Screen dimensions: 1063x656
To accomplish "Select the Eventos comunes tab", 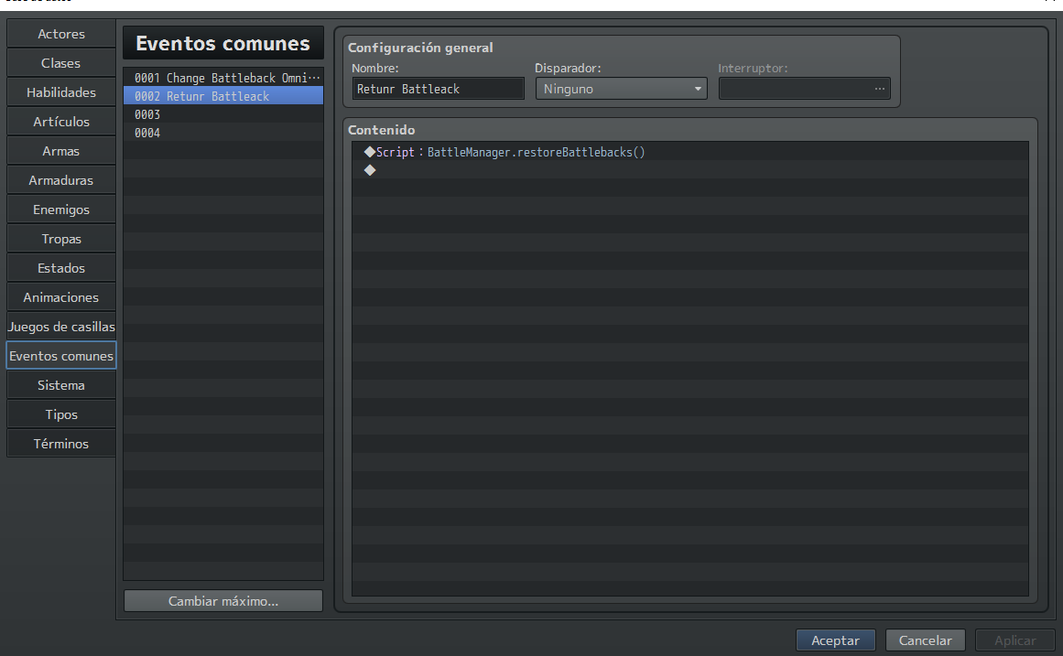I will coord(61,356).
